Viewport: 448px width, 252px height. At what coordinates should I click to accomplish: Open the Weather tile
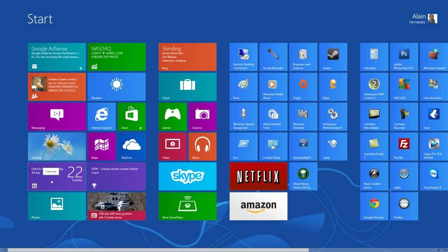coord(117,87)
